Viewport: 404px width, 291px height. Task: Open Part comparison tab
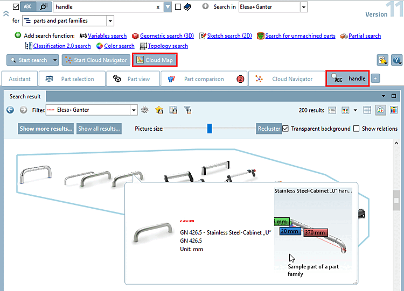[204, 79]
